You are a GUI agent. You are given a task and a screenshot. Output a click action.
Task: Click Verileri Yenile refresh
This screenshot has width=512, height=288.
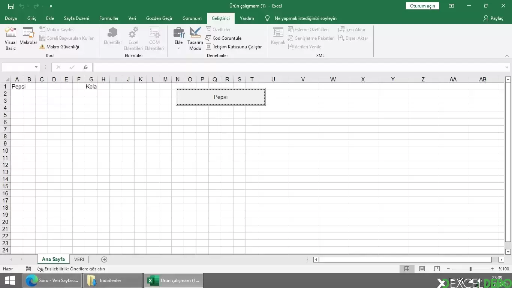(305, 47)
